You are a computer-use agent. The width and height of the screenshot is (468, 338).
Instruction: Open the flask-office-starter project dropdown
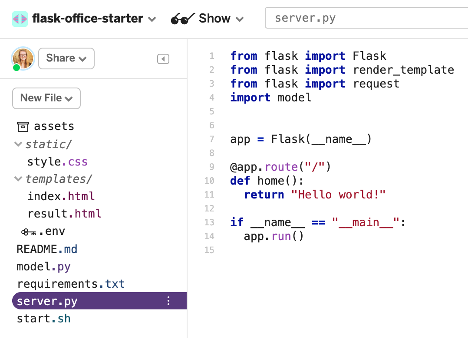(152, 19)
